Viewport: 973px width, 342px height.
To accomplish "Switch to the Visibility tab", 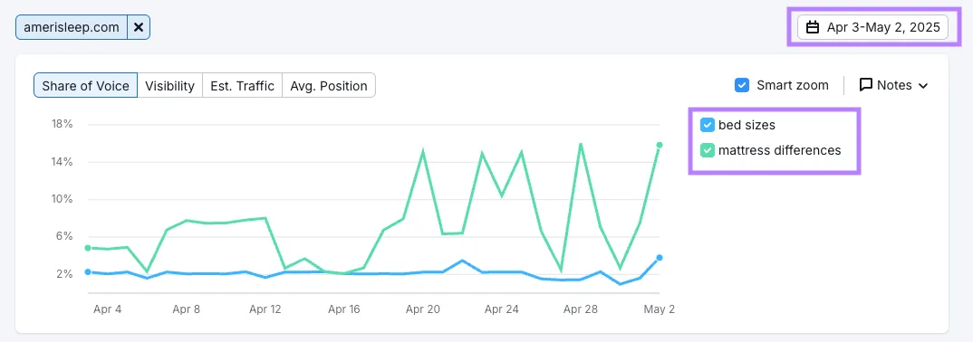I will click(170, 85).
